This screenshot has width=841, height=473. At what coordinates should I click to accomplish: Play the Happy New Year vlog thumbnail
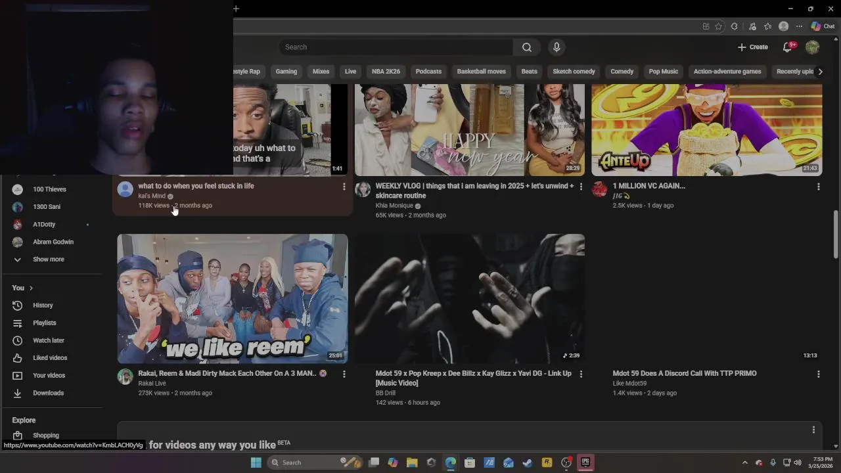470,130
